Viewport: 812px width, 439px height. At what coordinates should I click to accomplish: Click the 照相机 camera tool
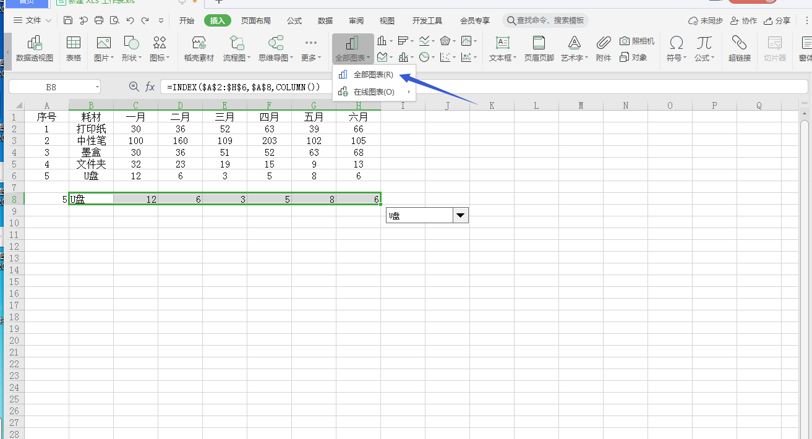(x=637, y=41)
